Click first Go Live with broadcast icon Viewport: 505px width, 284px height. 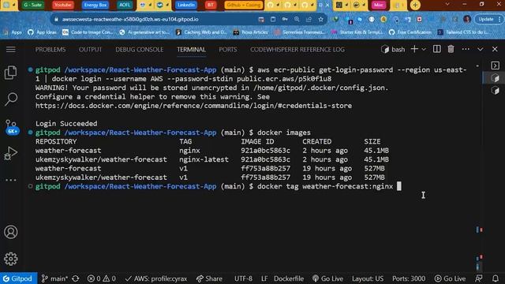327,278
